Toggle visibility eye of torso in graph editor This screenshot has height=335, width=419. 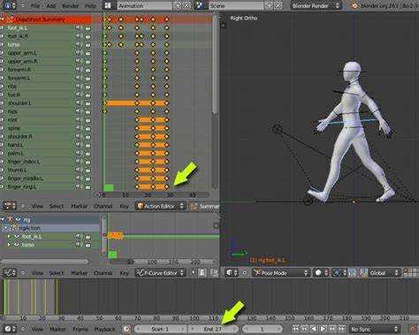coord(17,245)
